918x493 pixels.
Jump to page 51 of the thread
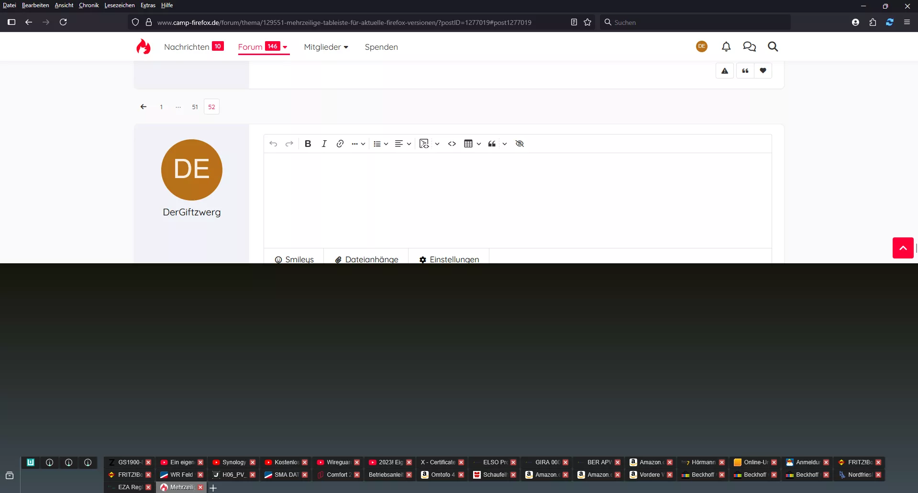click(x=195, y=107)
